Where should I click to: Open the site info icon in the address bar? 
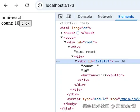pos(40,5)
